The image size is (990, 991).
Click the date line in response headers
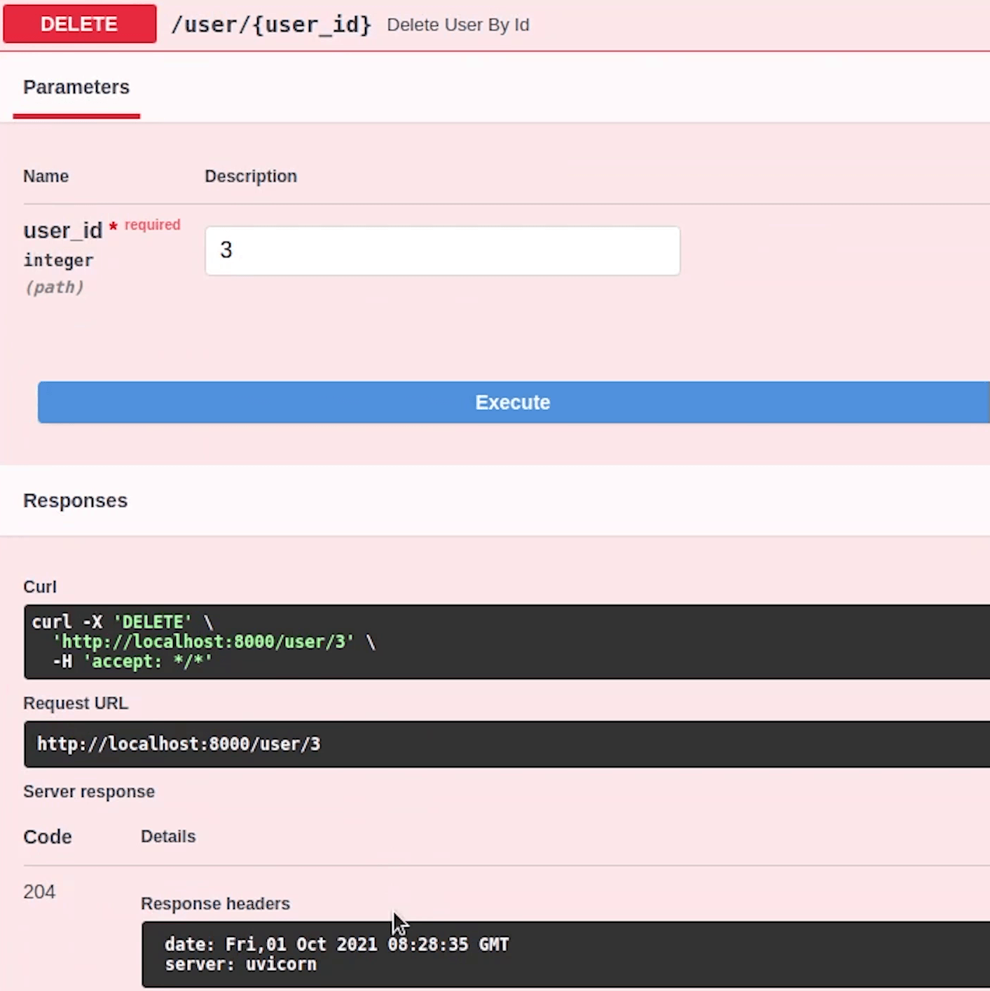pyautogui.click(x=336, y=945)
